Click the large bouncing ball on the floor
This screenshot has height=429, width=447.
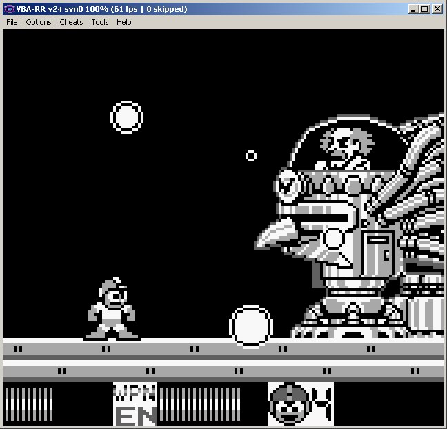point(251,327)
